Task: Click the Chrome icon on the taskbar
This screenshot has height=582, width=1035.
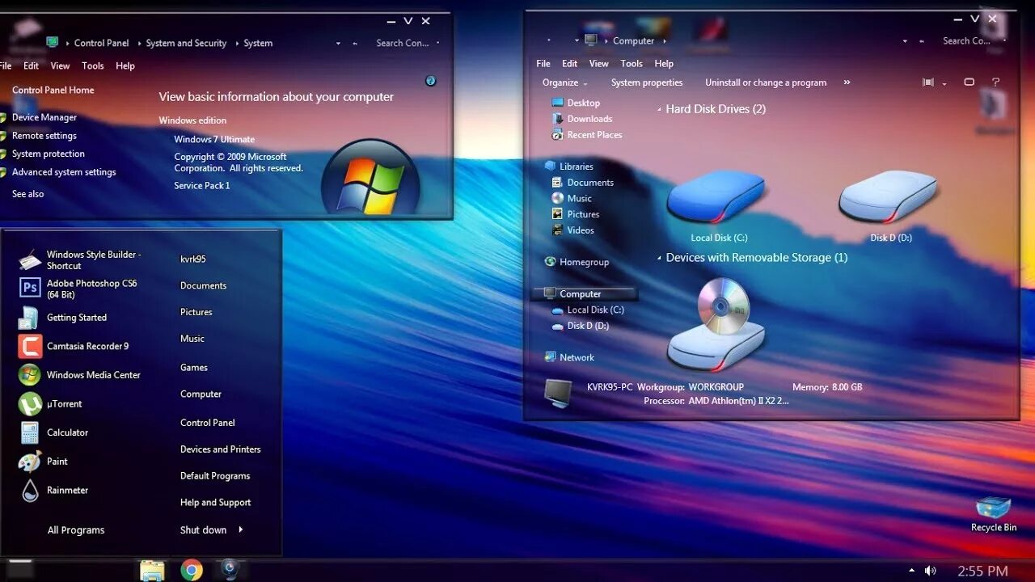Action: [192, 570]
